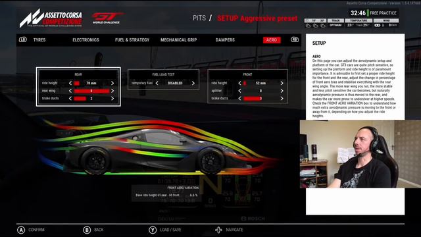This screenshot has height=237, width=421.
Task: Click PITS in the breadcrumb
Action: click(x=199, y=18)
